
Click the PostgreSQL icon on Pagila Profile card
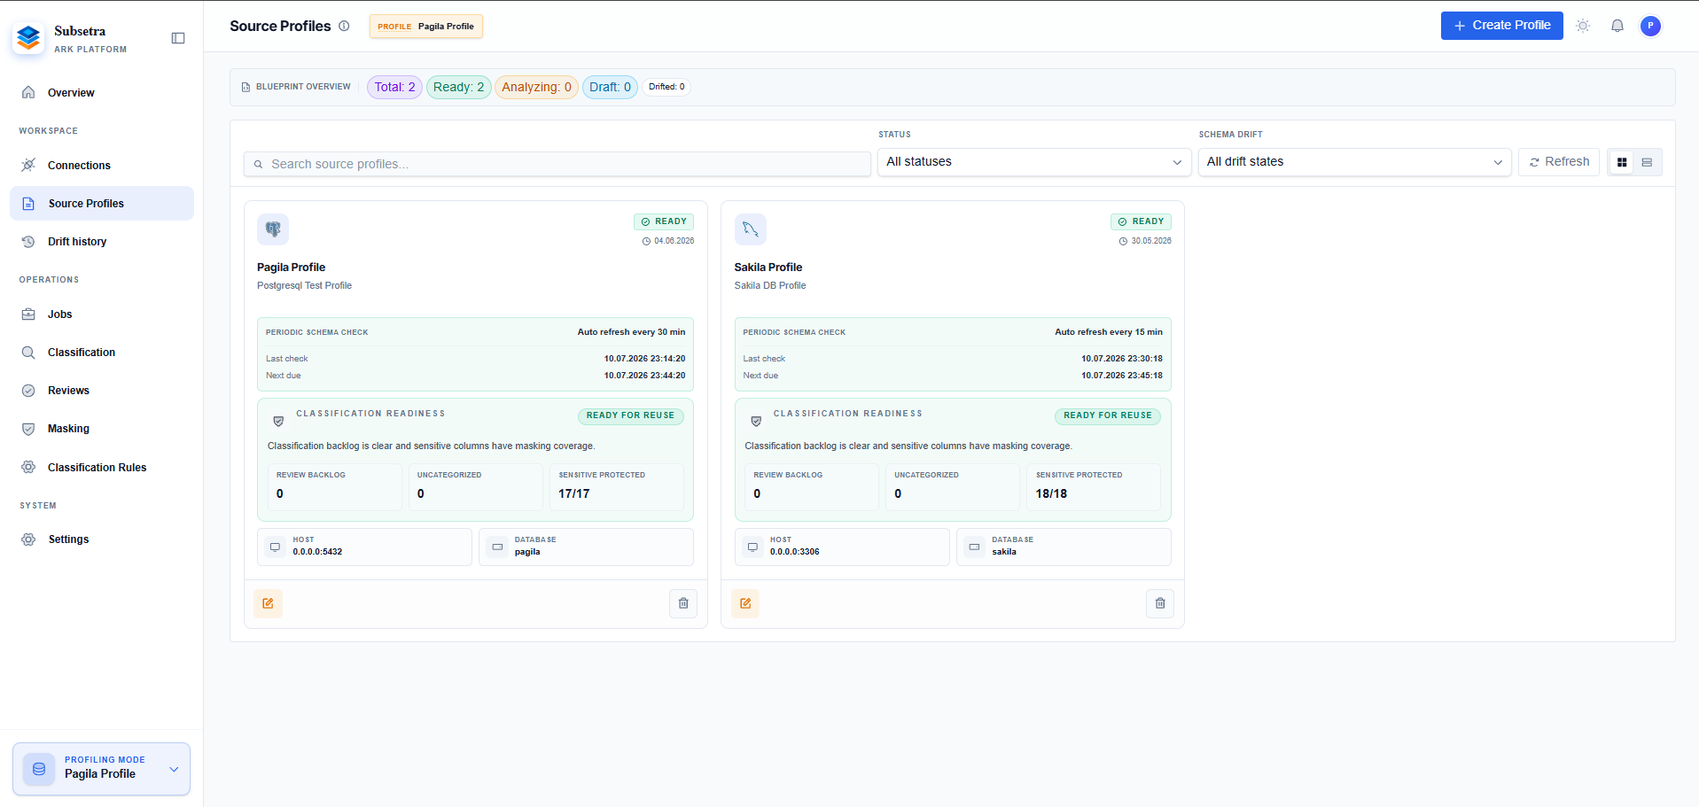point(273,229)
